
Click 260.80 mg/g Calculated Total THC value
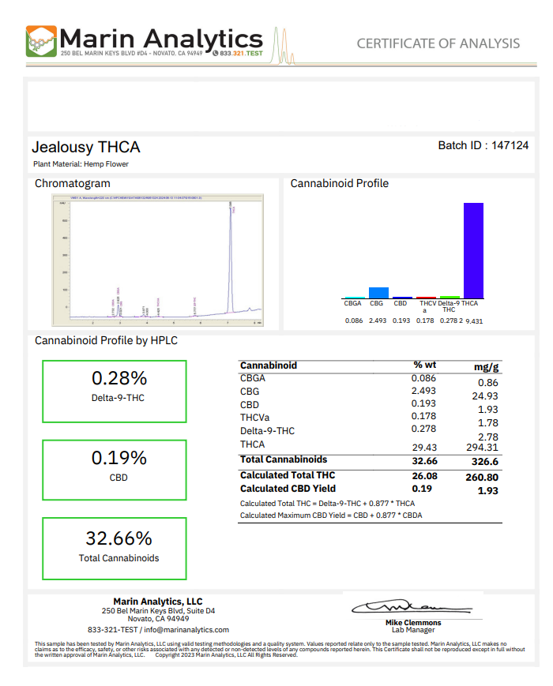(482, 478)
